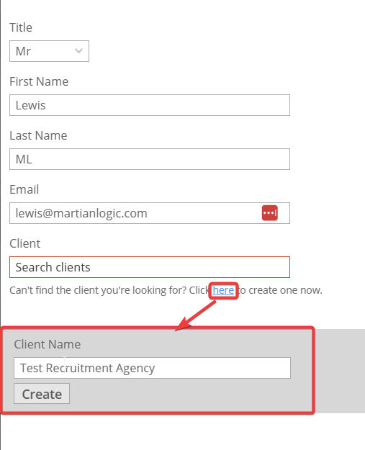
Task: Select the Search clients input box
Action: click(x=150, y=267)
